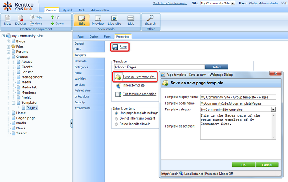
Task: Click the Copy toolbar icon
Action: pos(32,17)
